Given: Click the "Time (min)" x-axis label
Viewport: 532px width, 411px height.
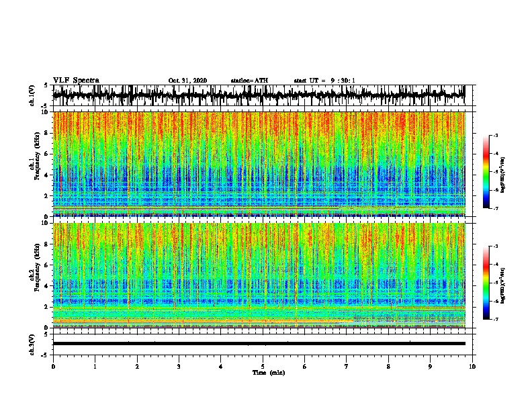Looking at the screenshot, I should (269, 373).
